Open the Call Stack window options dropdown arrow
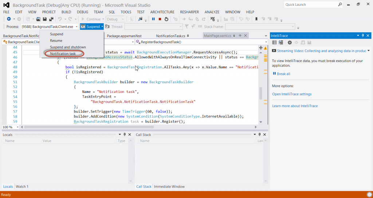Viewport: 373px width, 198px height. [255, 134]
